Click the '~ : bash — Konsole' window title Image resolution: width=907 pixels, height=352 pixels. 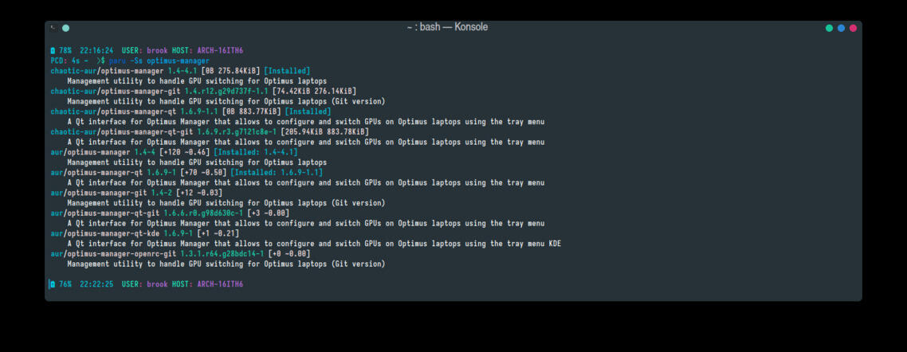(447, 27)
